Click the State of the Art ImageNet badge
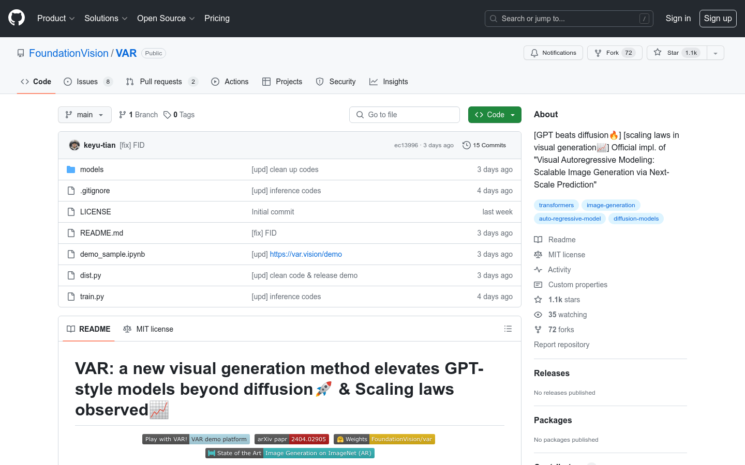The width and height of the screenshot is (745, 465). [290, 453]
